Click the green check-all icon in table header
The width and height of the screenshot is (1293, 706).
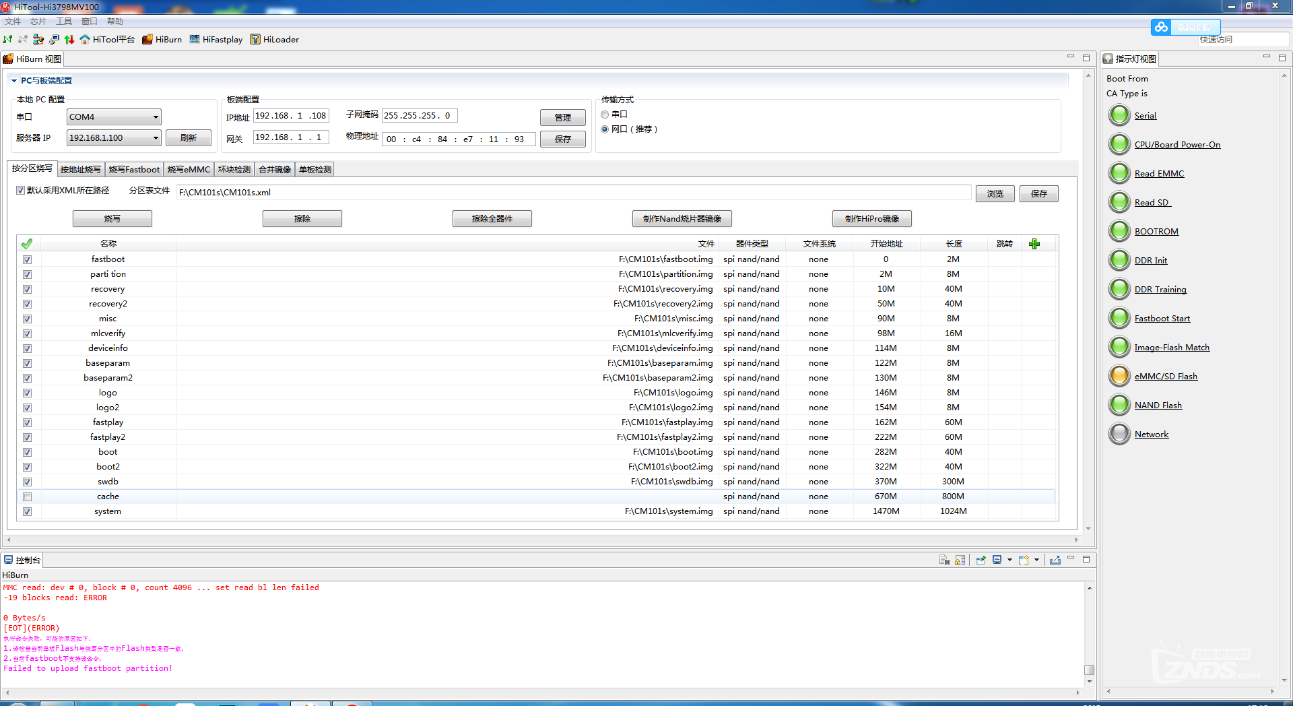27,243
